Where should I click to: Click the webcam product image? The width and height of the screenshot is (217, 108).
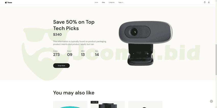pyautogui.click(x=146, y=43)
